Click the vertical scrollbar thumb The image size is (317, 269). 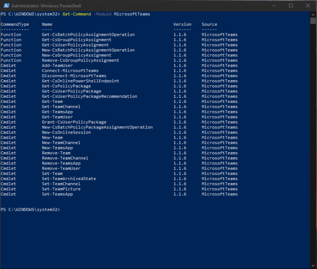(313, 21)
